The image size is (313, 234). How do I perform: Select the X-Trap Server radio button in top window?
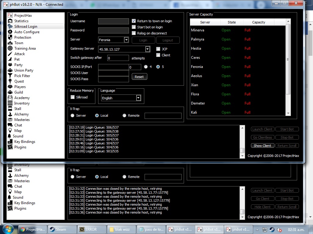click(72, 115)
